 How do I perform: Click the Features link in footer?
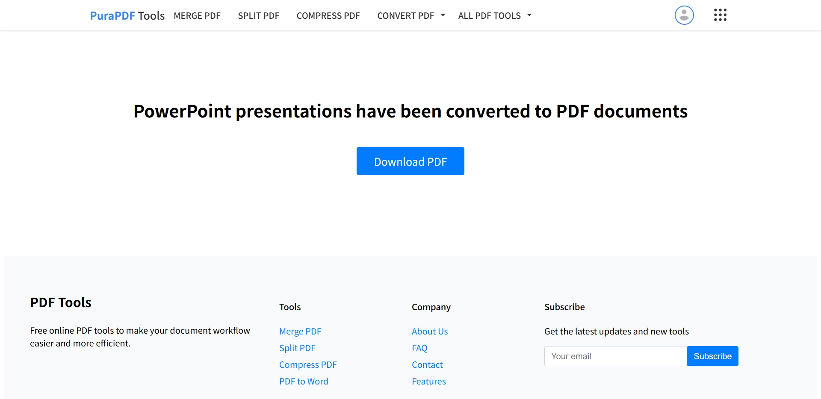coord(428,381)
